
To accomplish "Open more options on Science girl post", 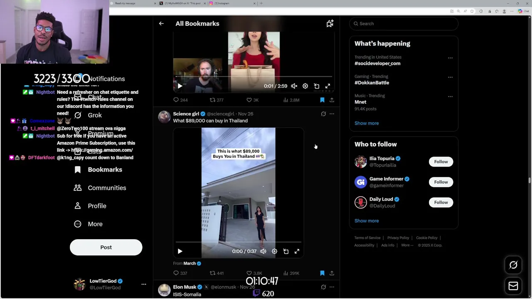I will coord(332,114).
